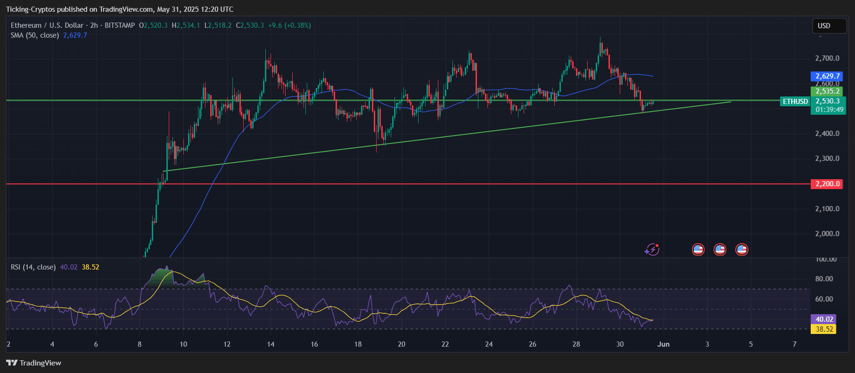The height and width of the screenshot is (373, 855).
Task: Click the yellow 38.52 RSI average label
Action: pyautogui.click(x=824, y=329)
